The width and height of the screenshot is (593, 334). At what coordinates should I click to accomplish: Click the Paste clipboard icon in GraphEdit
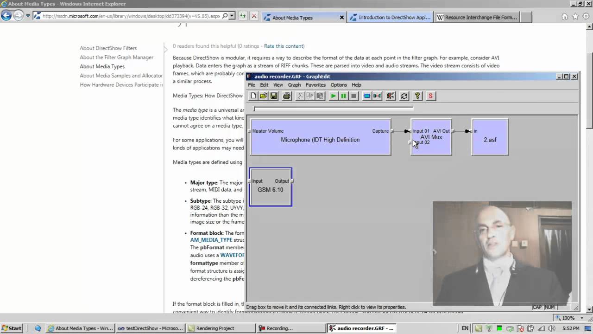(x=320, y=96)
